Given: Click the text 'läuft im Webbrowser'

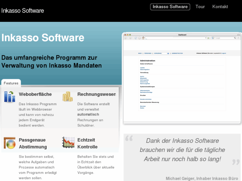Looking at the screenshot, I should coord(35,109).
